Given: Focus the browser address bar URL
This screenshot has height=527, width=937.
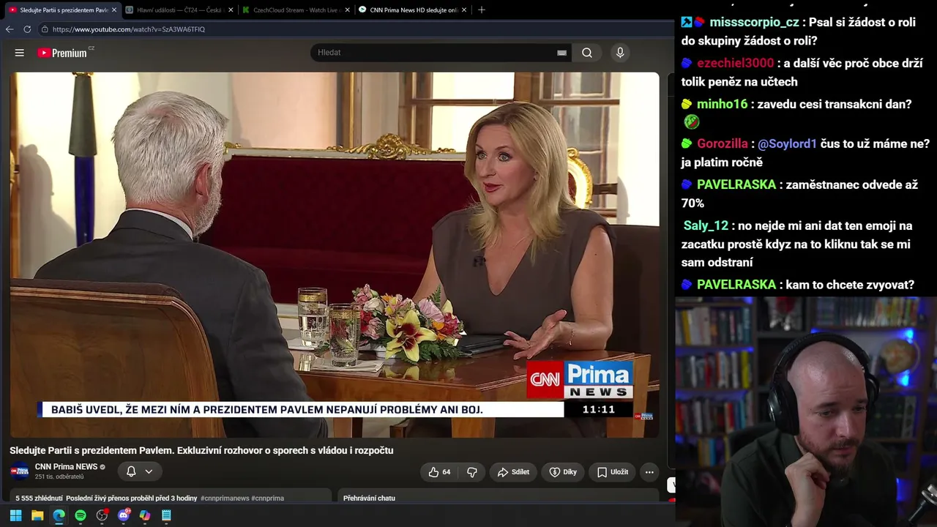Looking at the screenshot, I should 129,29.
